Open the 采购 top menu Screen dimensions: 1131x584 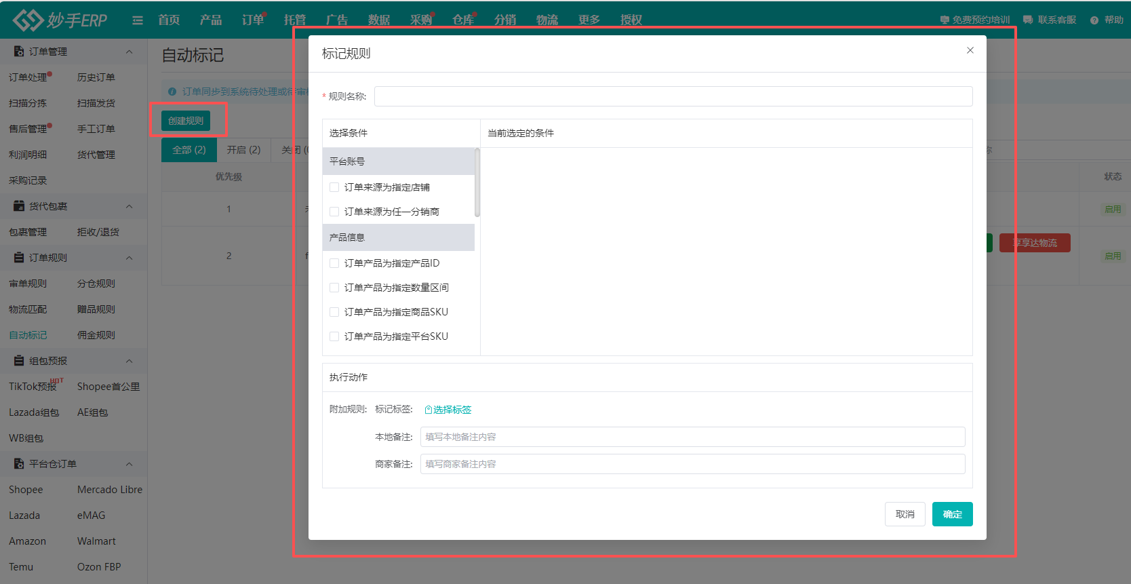[420, 20]
